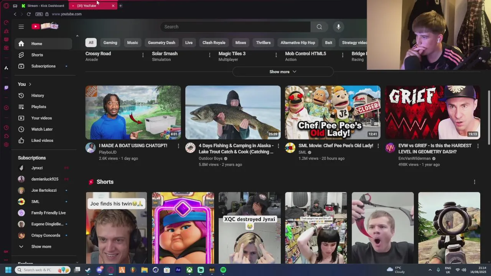This screenshot has height=276, width=491.
Task: Click the Windows search box
Action: (43, 270)
